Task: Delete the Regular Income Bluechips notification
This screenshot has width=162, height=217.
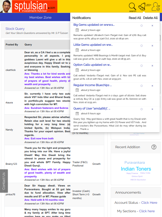Action: point(152,86)
